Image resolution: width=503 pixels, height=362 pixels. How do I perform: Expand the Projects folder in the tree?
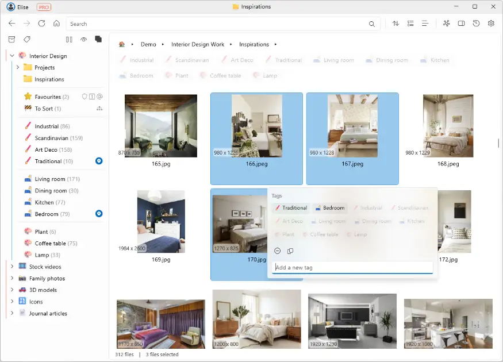[x=18, y=68]
